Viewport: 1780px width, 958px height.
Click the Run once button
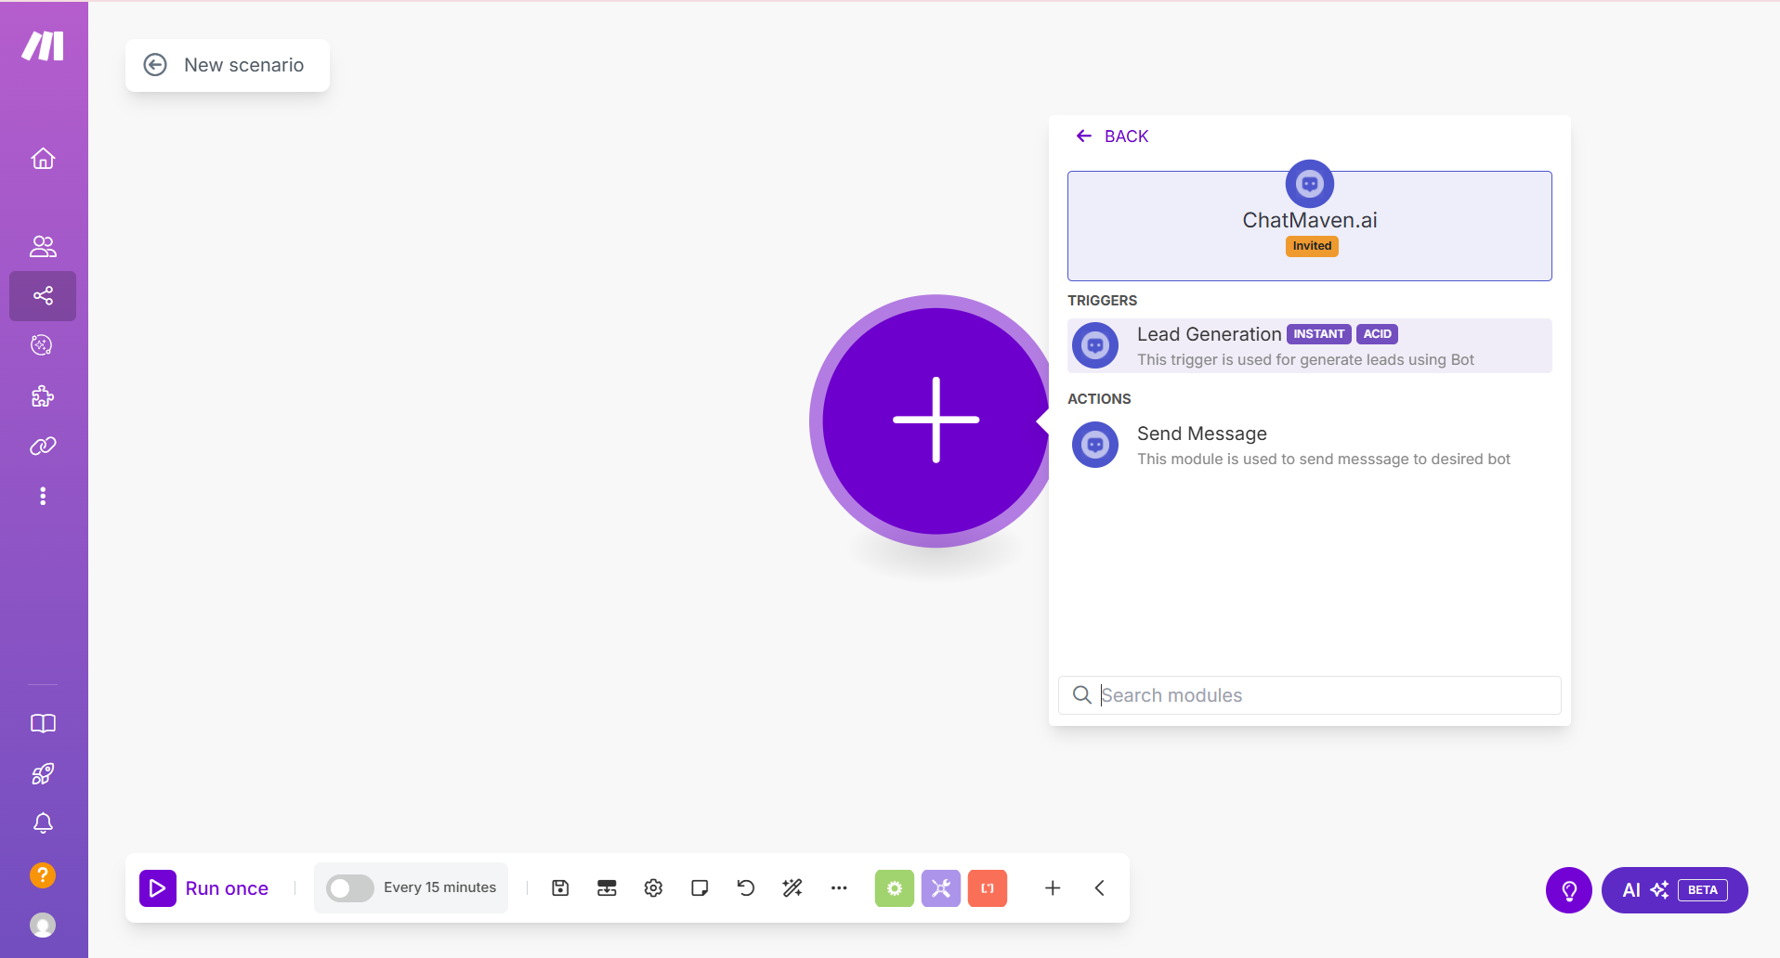pyautogui.click(x=205, y=888)
